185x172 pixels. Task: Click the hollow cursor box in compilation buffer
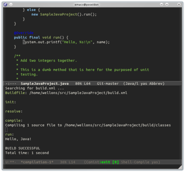pos(6,130)
